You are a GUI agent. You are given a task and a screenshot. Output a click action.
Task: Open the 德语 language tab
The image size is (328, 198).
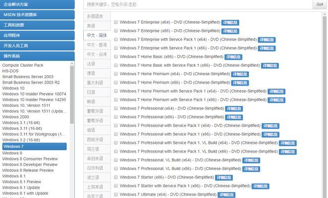(97, 73)
